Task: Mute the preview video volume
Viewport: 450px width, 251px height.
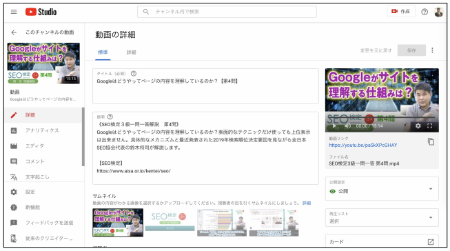Action: (347, 125)
